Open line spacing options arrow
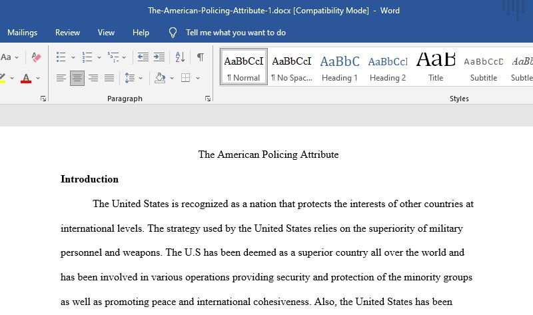The width and height of the screenshot is (533, 315). coord(141,79)
